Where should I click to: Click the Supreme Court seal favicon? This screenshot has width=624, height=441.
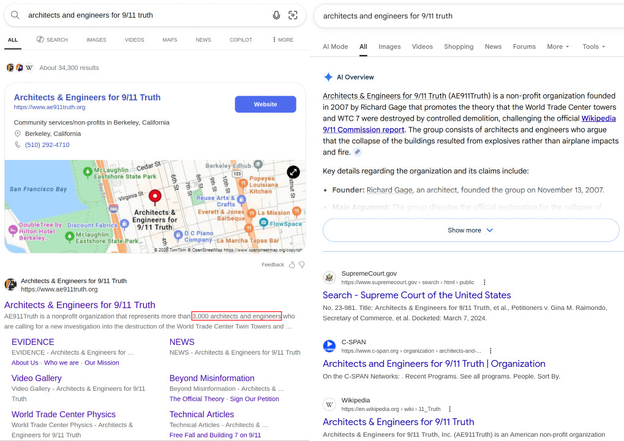329,277
